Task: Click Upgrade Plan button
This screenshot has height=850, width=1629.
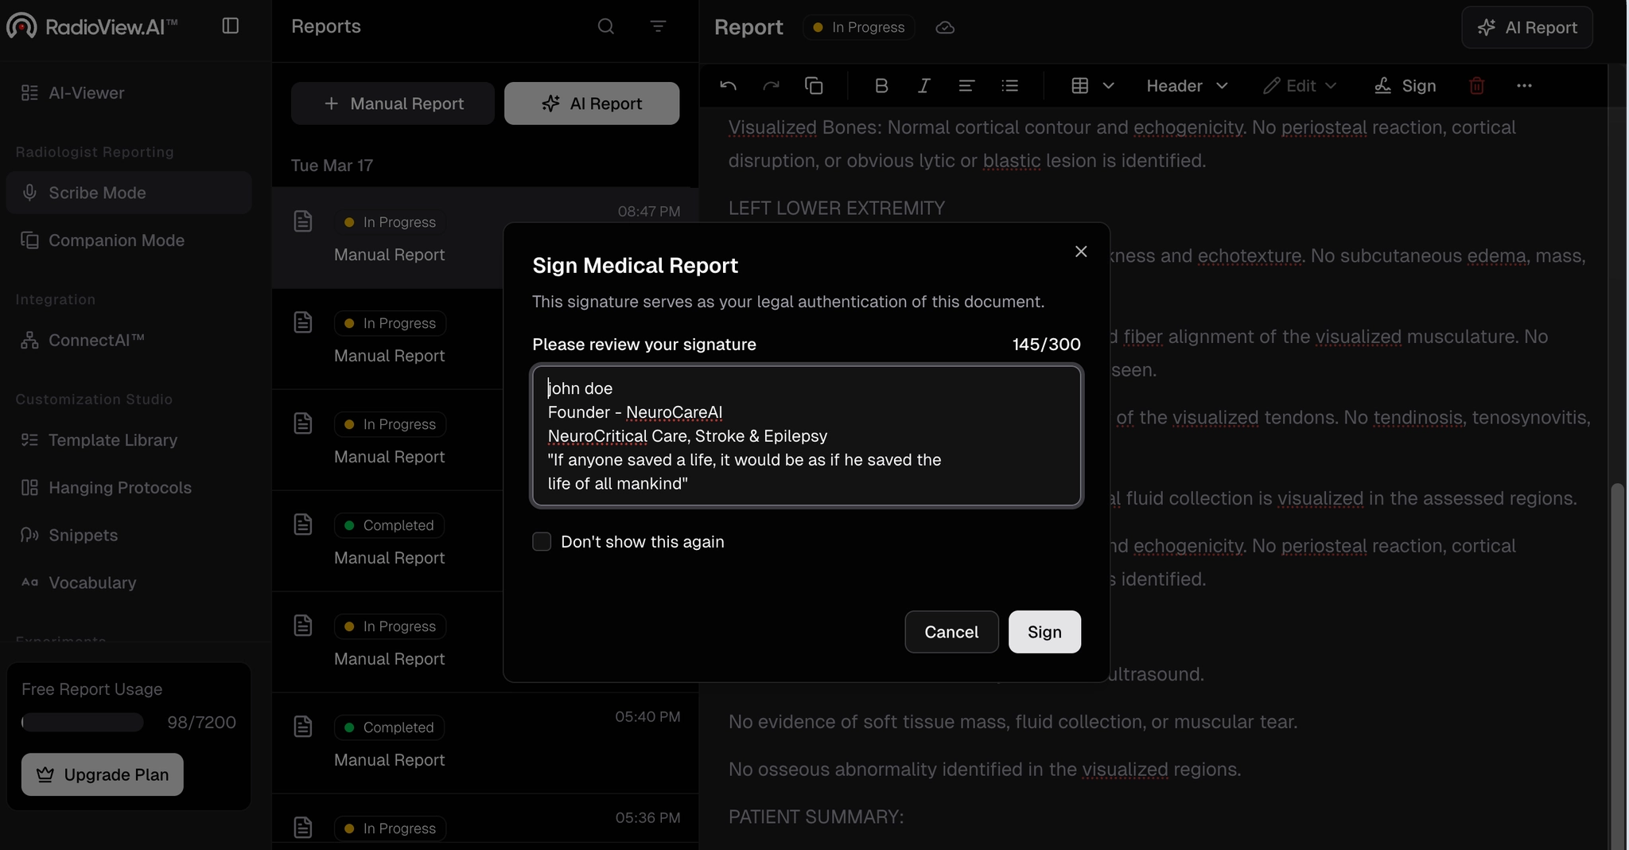Action: (103, 774)
